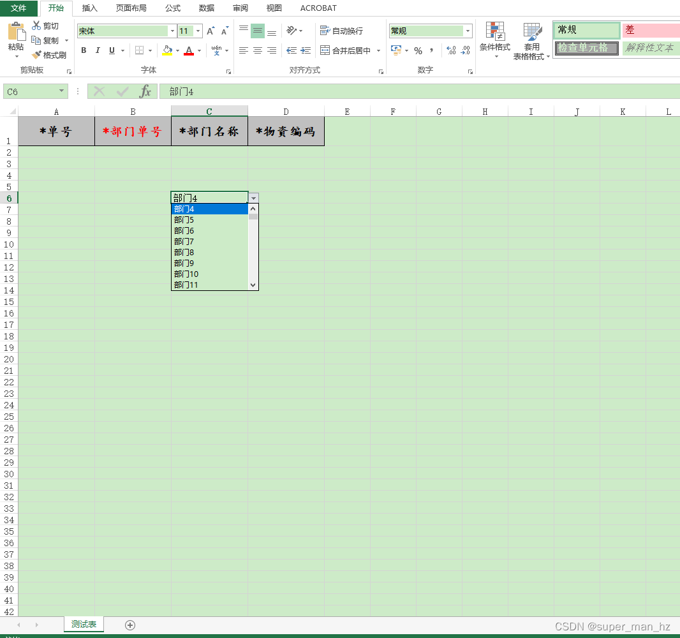Image resolution: width=680 pixels, height=638 pixels.
Task: Apply the 常规 (Normal) cell style
Action: [587, 30]
